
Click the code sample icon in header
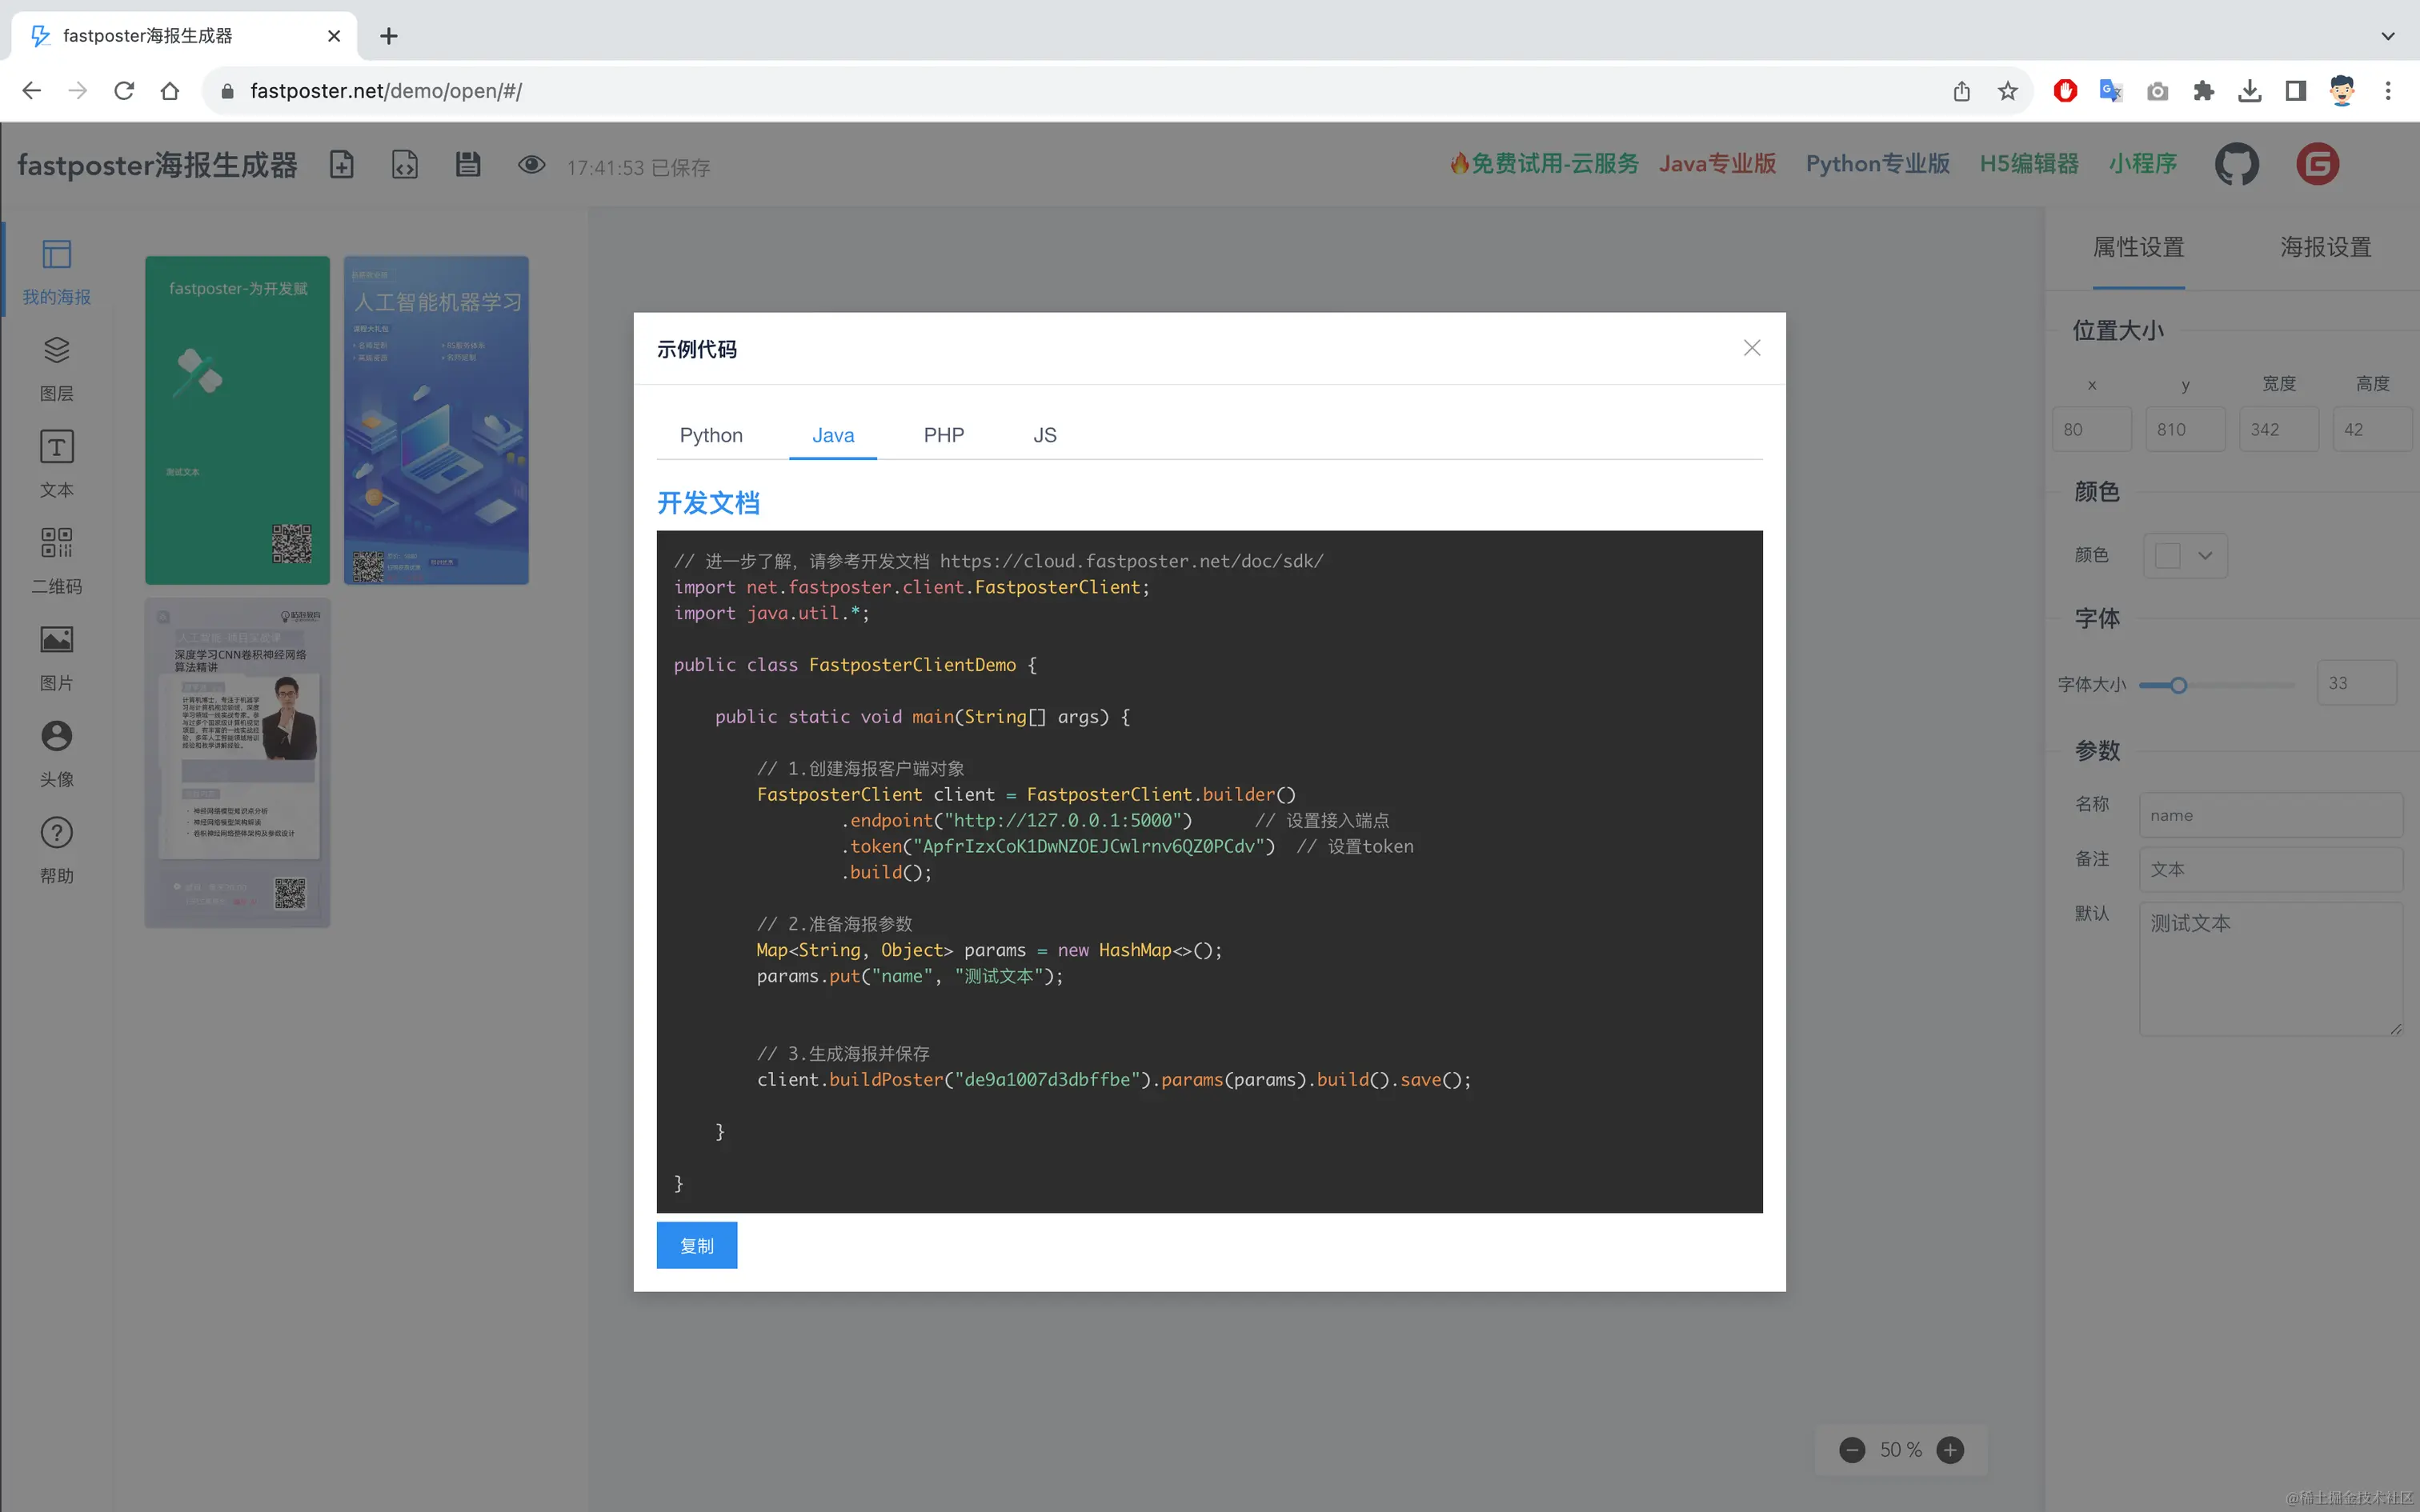click(404, 165)
